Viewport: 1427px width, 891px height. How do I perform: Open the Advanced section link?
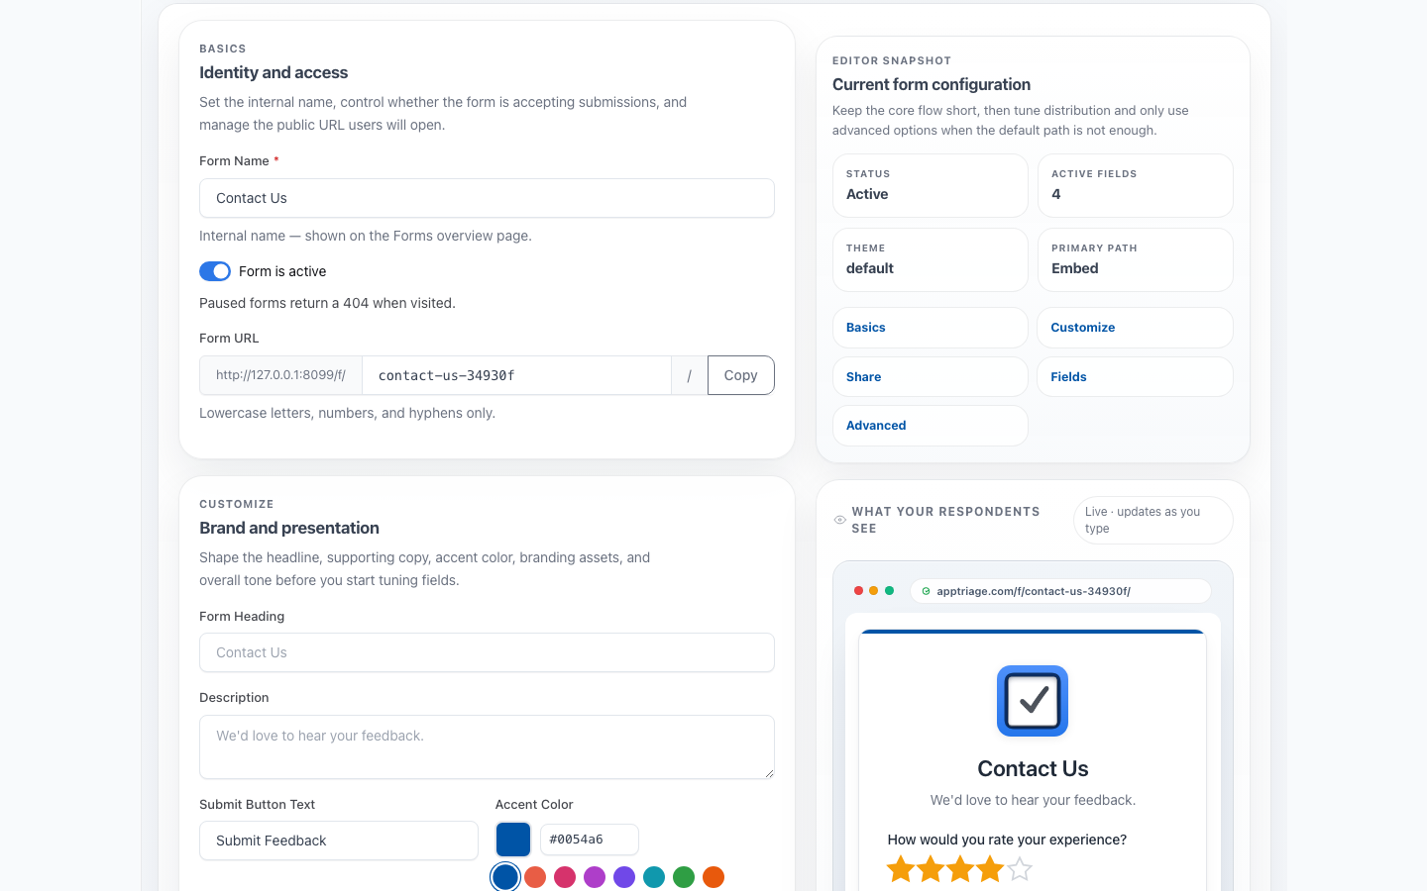pos(930,426)
